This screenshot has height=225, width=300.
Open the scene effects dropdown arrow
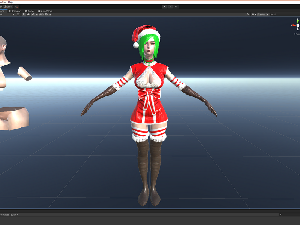tap(37, 15)
